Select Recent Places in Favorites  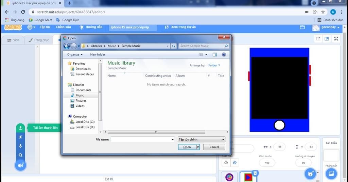(x=82, y=74)
